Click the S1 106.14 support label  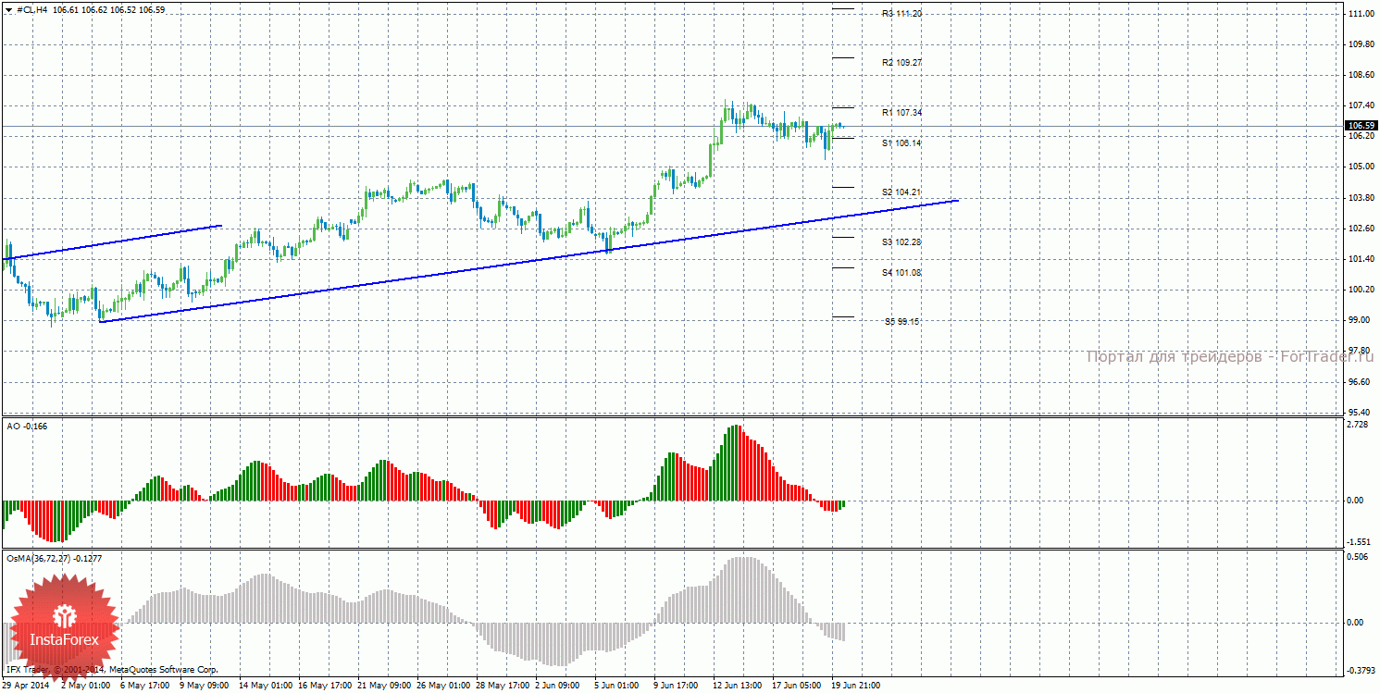tap(901, 143)
